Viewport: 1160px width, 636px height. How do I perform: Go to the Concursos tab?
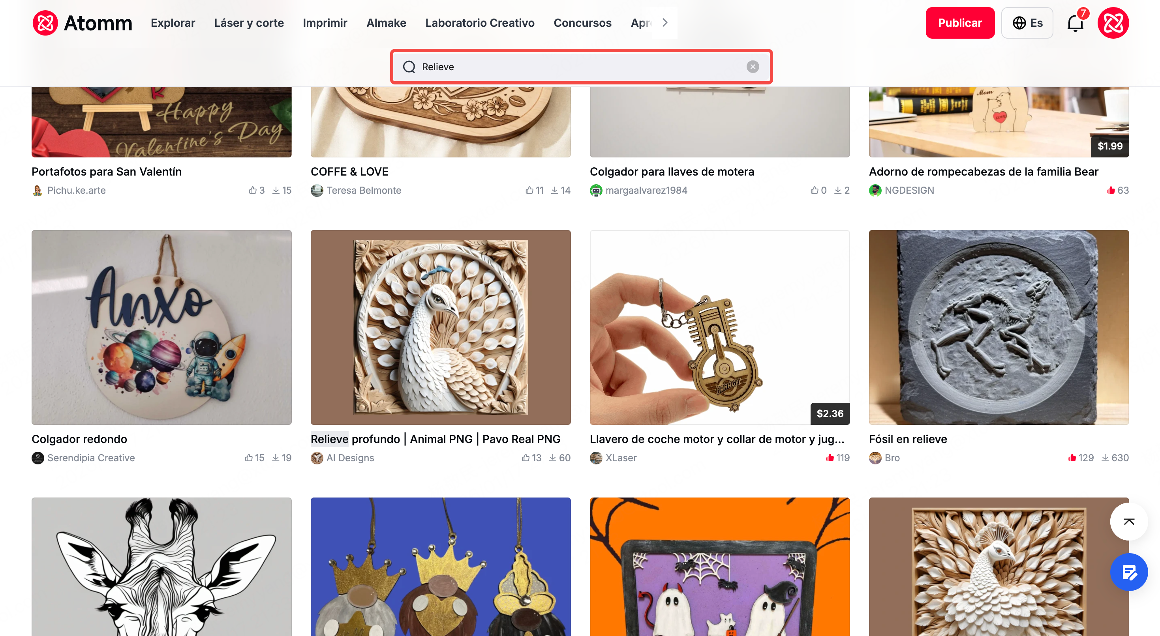[582, 23]
